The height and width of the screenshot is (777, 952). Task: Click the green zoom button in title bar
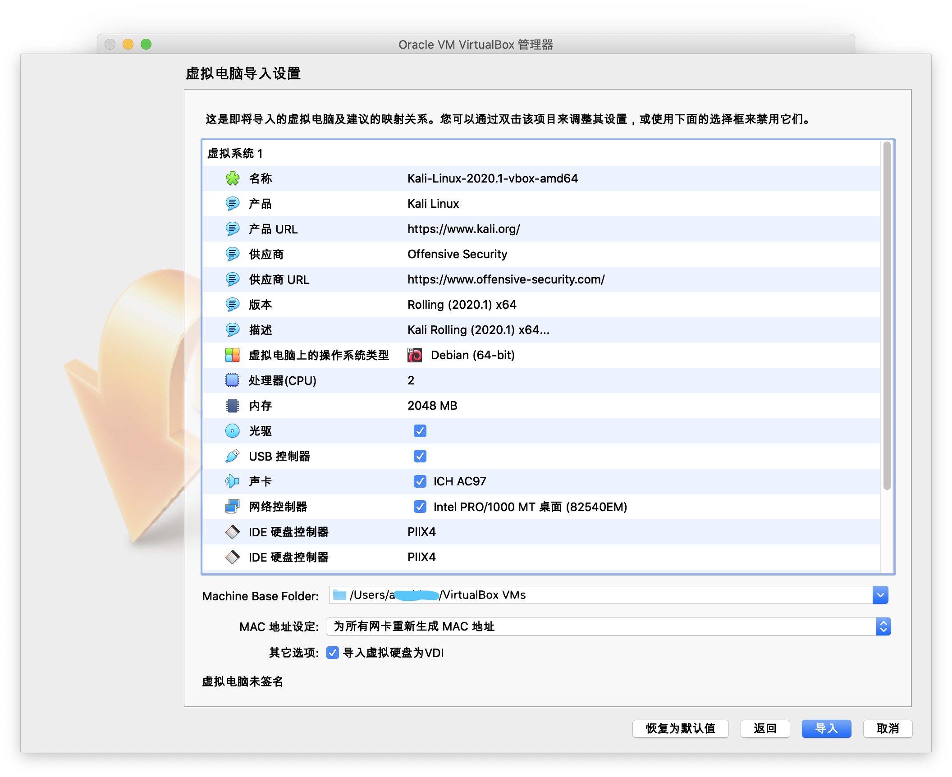(x=146, y=44)
